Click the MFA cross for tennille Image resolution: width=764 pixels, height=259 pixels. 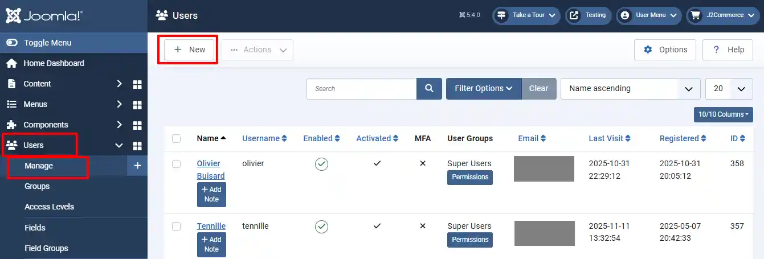click(423, 226)
